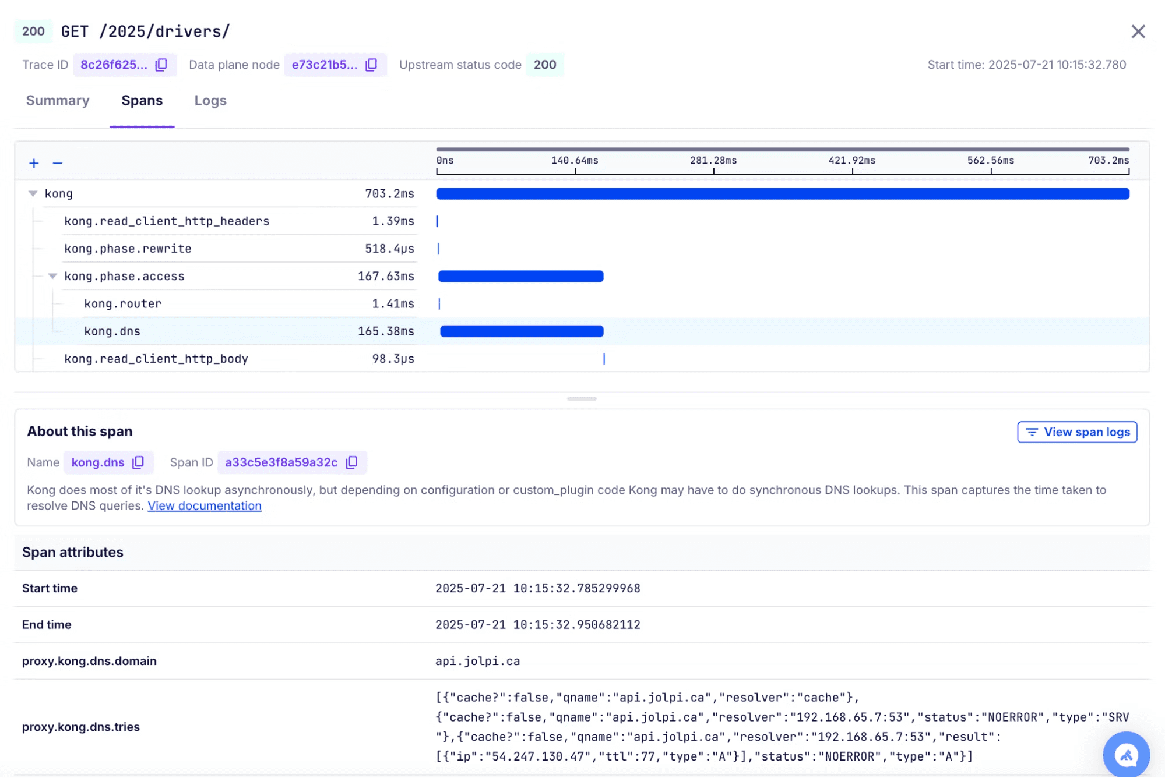The height and width of the screenshot is (778, 1165).
Task: Select the Spans tab
Action: pos(142,101)
